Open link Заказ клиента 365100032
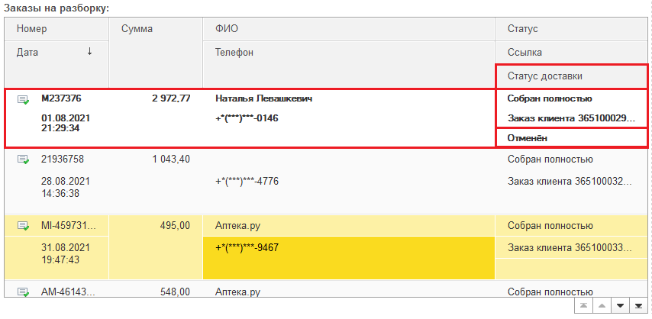Viewport: 652px width, 319px height. click(571, 182)
